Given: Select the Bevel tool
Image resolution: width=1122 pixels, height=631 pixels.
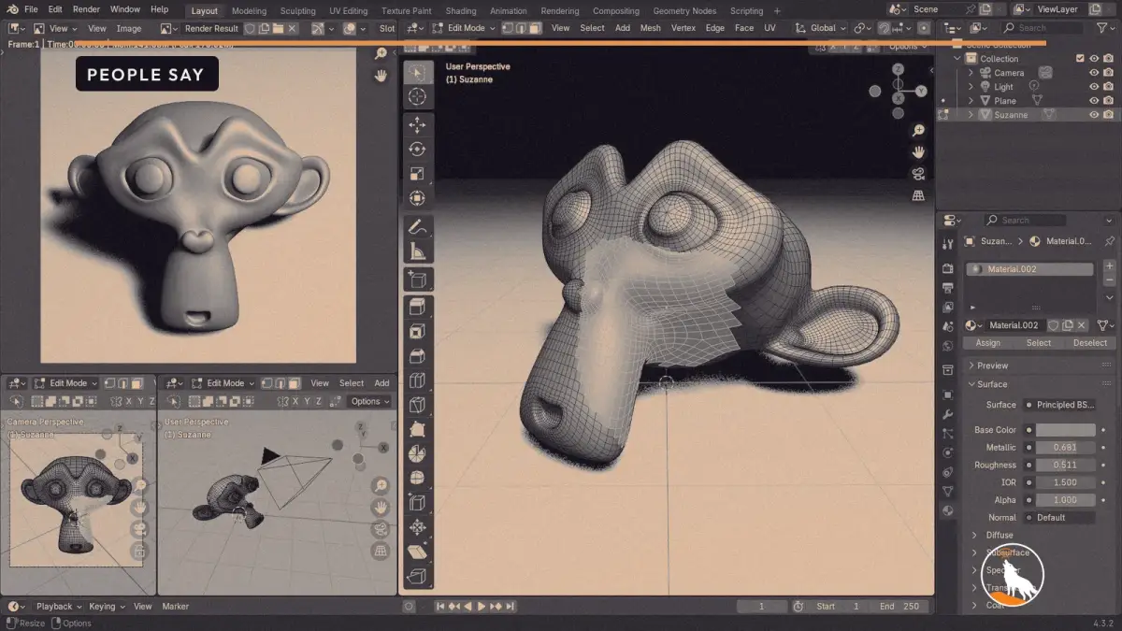Looking at the screenshot, I should coord(418,356).
